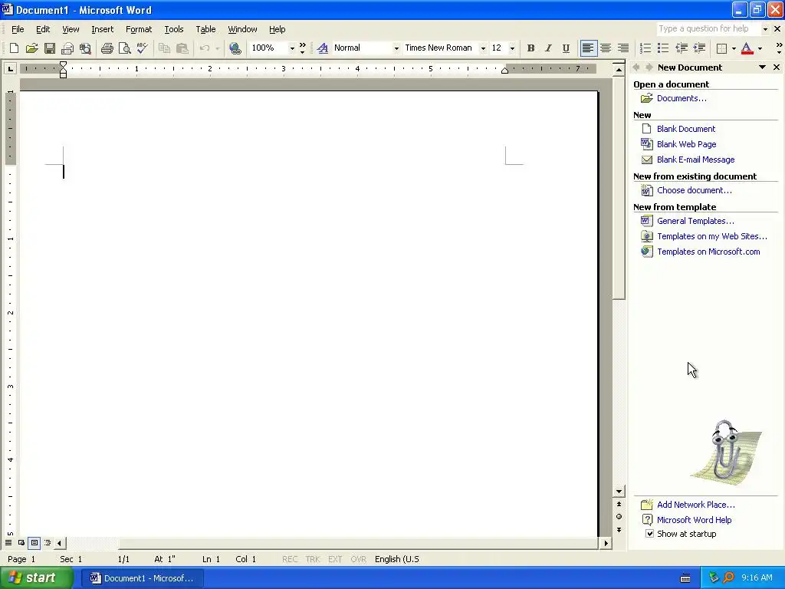Click the Save floppy disk icon

point(50,48)
